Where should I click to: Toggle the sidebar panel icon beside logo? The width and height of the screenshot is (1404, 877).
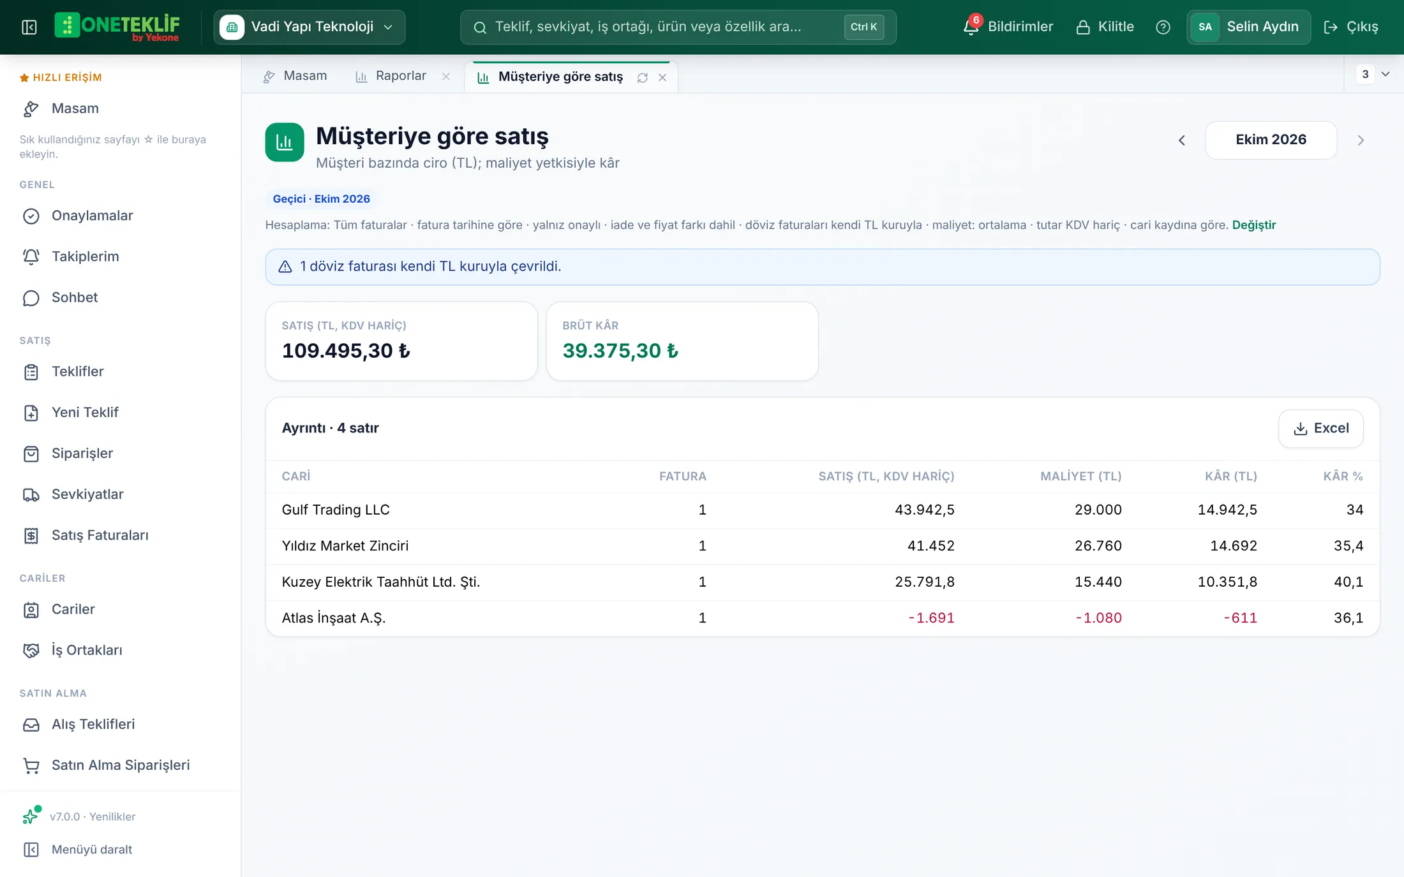(29, 27)
